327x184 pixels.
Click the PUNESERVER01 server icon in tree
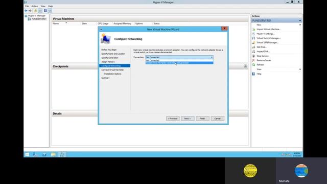click(x=30, y=19)
